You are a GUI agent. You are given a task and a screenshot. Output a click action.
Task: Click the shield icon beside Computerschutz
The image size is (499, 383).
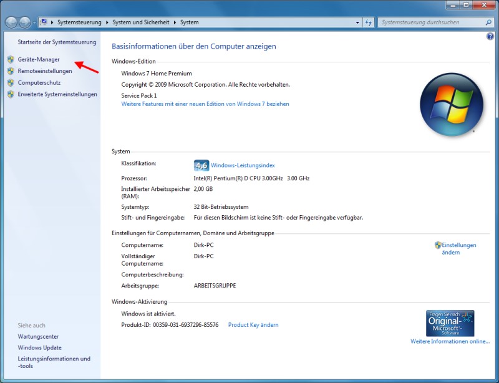point(11,83)
